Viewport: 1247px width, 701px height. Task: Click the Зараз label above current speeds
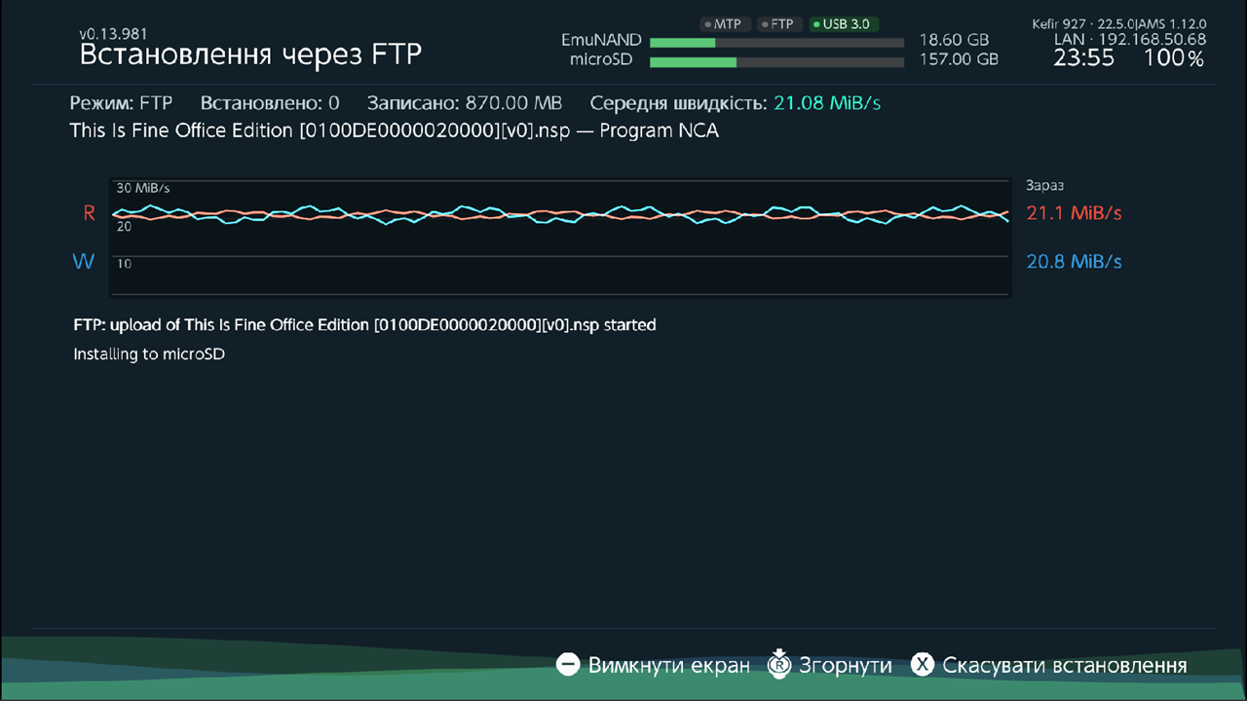pos(1045,185)
